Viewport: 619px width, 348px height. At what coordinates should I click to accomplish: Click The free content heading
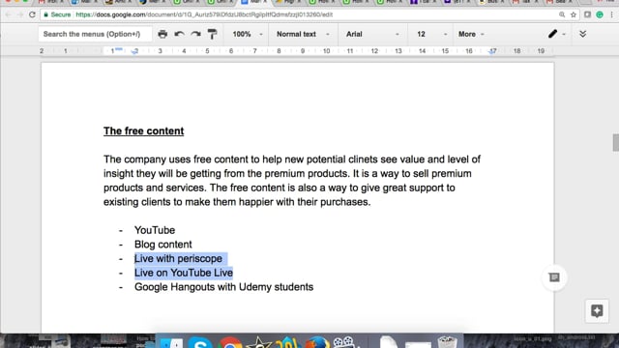tap(144, 131)
